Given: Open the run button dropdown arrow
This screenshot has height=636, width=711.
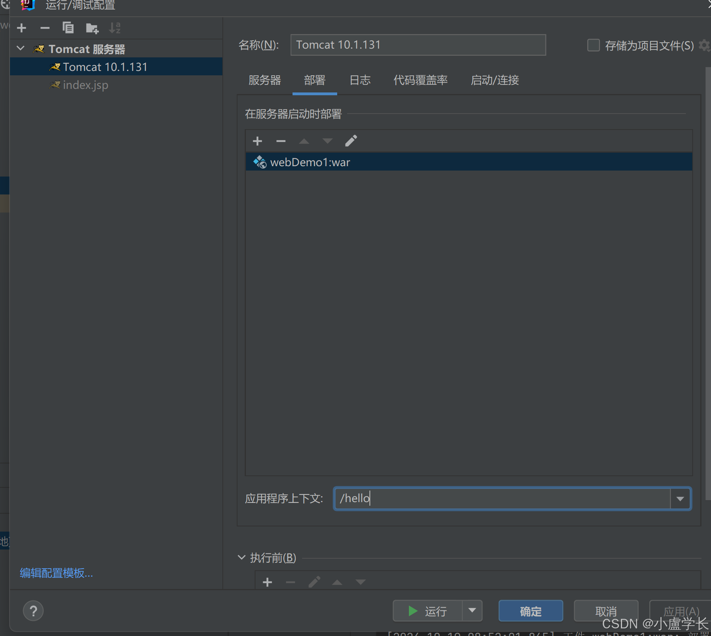Looking at the screenshot, I should click(x=472, y=611).
